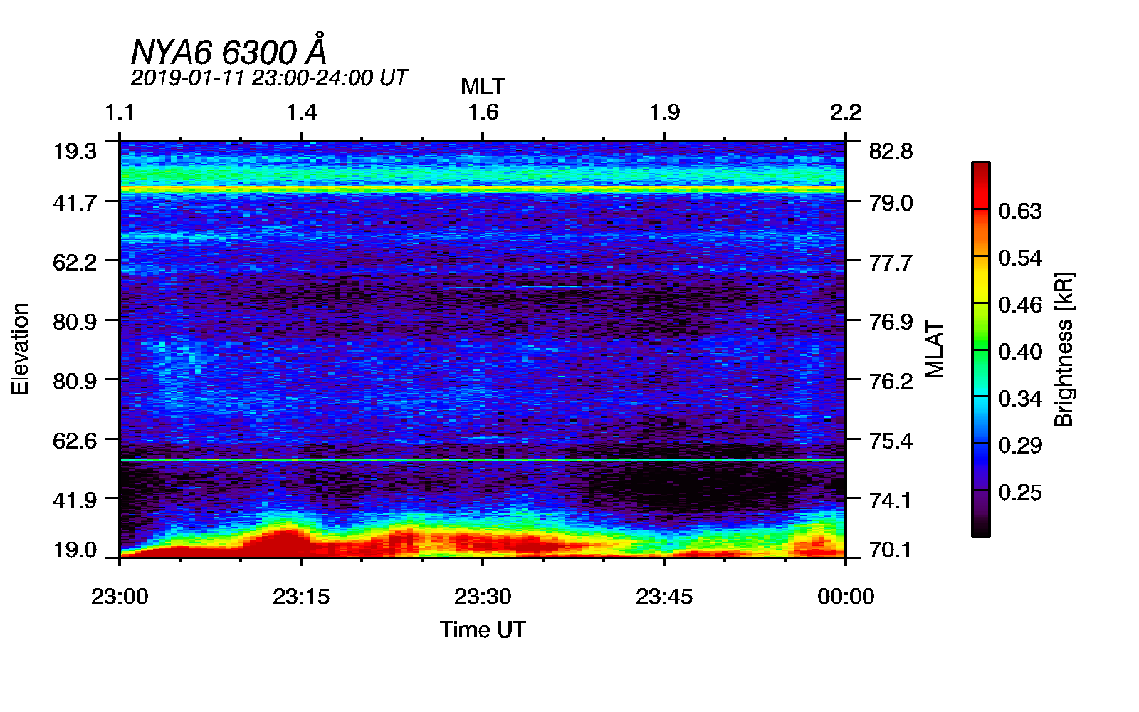Pick the MLAT tick label "70.1"

point(891,550)
